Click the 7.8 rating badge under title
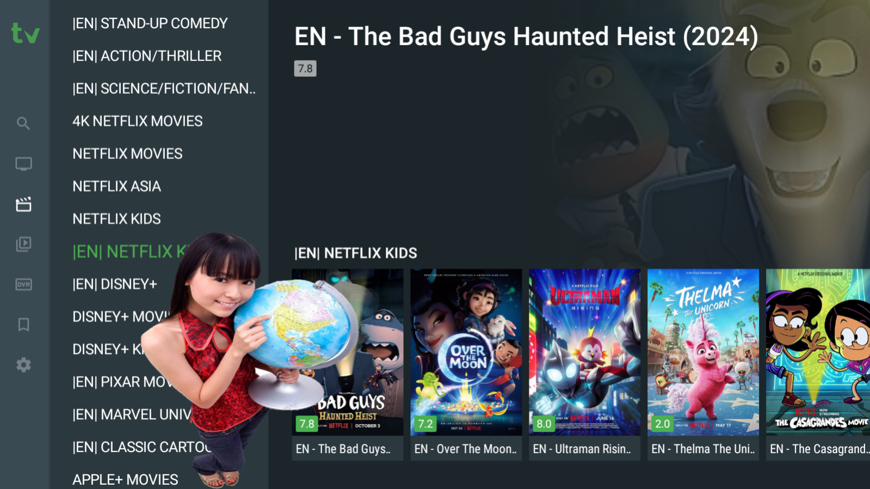This screenshot has width=870, height=489. pos(305,69)
